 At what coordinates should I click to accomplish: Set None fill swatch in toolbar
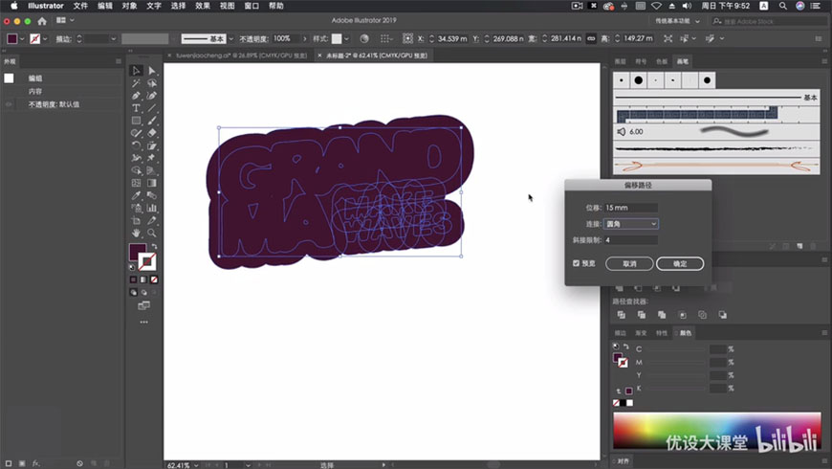(x=154, y=279)
